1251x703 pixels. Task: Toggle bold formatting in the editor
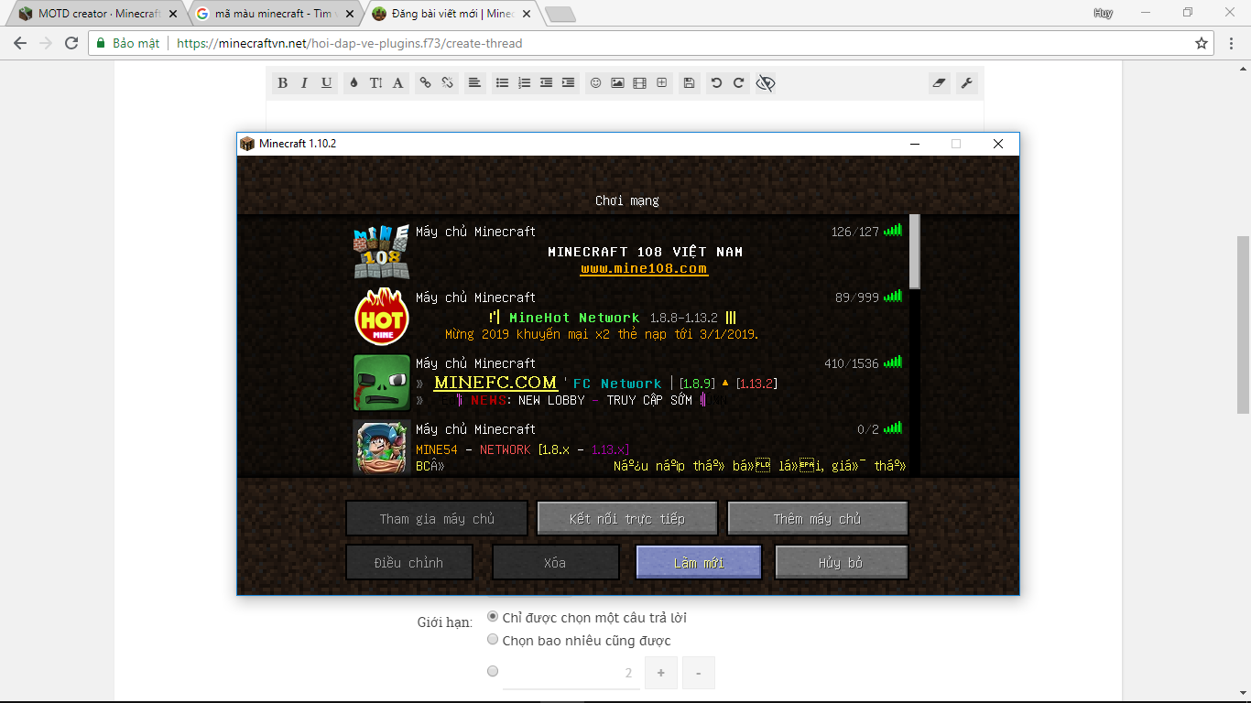(283, 83)
